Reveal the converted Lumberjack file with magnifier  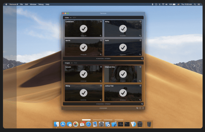(101, 36)
